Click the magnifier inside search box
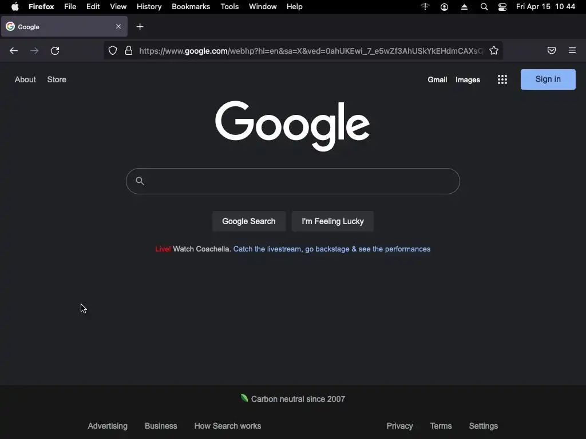Screen dimensions: 586x439 (140, 181)
